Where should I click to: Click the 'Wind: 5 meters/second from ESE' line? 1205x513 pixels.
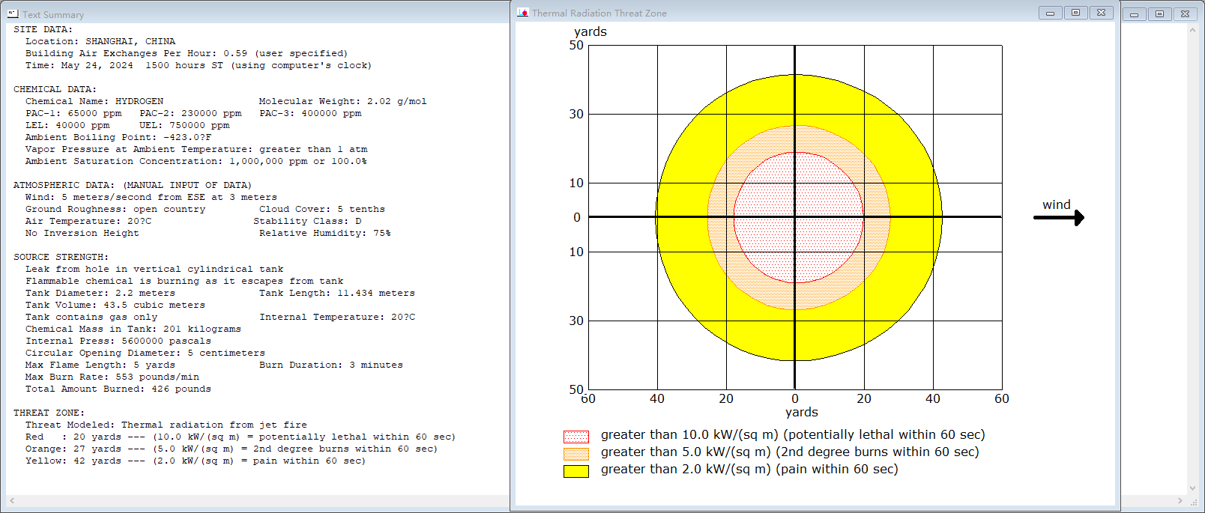pos(151,197)
